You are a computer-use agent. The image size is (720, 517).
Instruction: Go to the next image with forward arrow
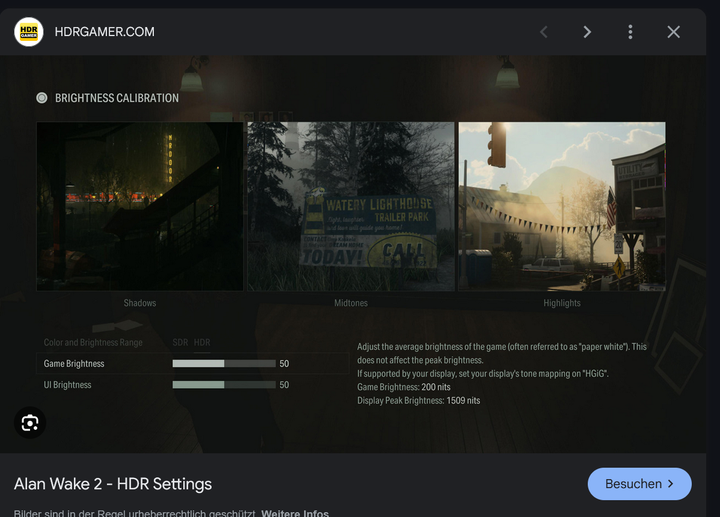click(x=587, y=32)
